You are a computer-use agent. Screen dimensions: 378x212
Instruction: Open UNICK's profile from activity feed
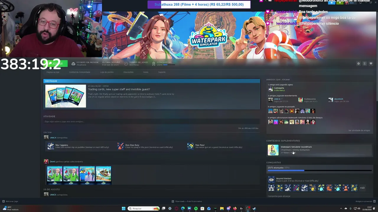pos(53,138)
